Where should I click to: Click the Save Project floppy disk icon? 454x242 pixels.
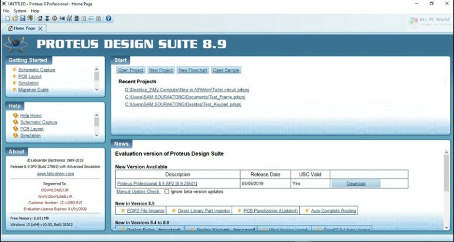point(22,18)
